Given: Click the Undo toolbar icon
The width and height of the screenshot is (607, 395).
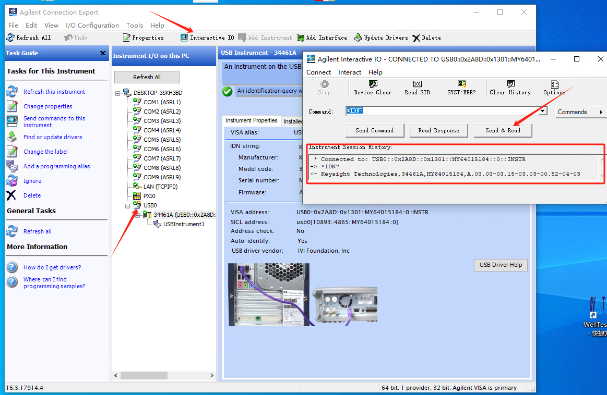Looking at the screenshot, I should click(x=68, y=38).
